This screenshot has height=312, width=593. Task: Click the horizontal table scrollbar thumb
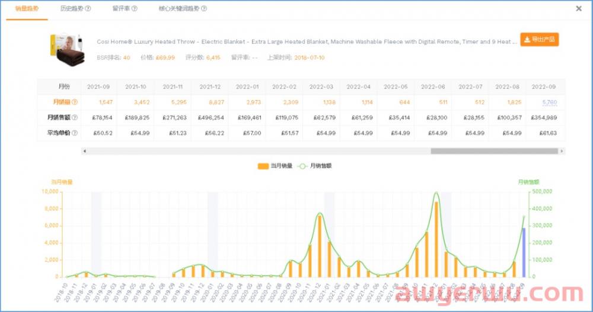tap(494, 151)
